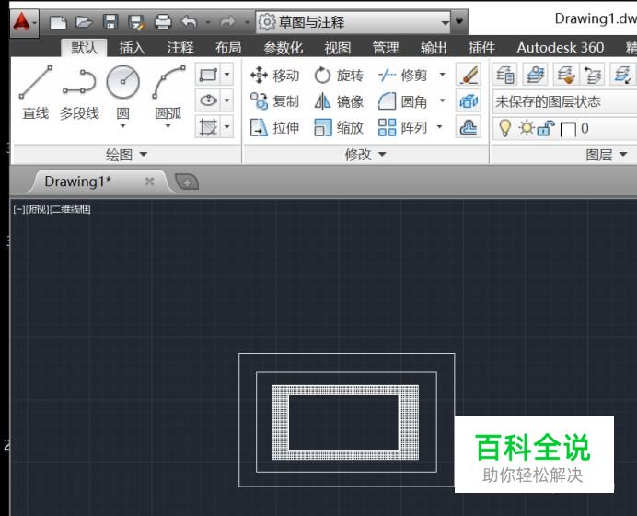This screenshot has height=516, width=637.
Task: Select the Hatch tool icon
Action: click(x=208, y=127)
